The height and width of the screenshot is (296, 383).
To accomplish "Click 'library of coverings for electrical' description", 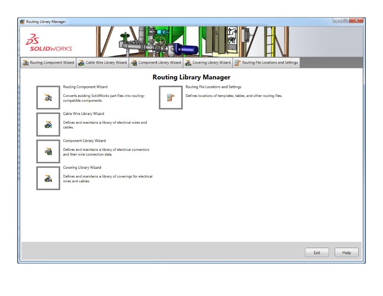I will pos(108,179).
